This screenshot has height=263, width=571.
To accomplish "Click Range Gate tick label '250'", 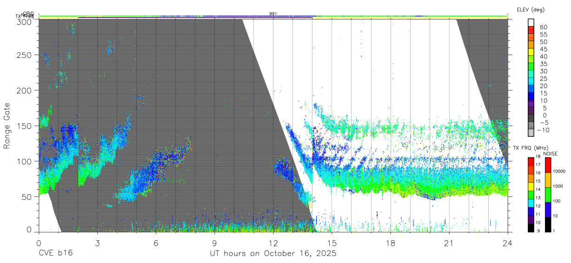I will coord(25,55).
